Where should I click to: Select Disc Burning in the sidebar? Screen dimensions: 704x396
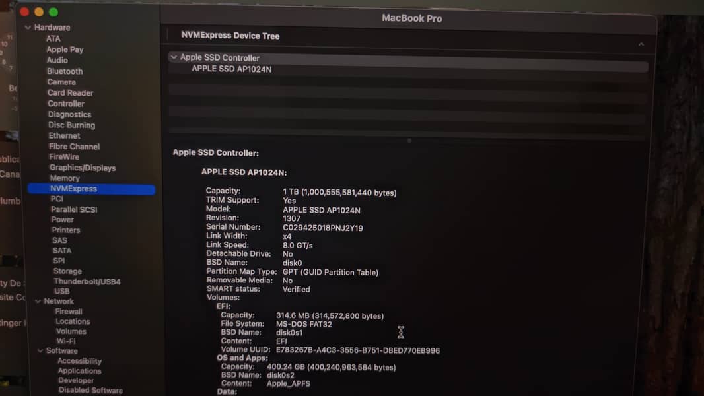pos(71,125)
